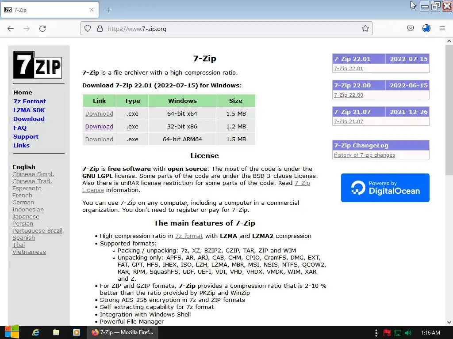
Task: Launch Internet Explorer from taskbar
Action: (36, 332)
